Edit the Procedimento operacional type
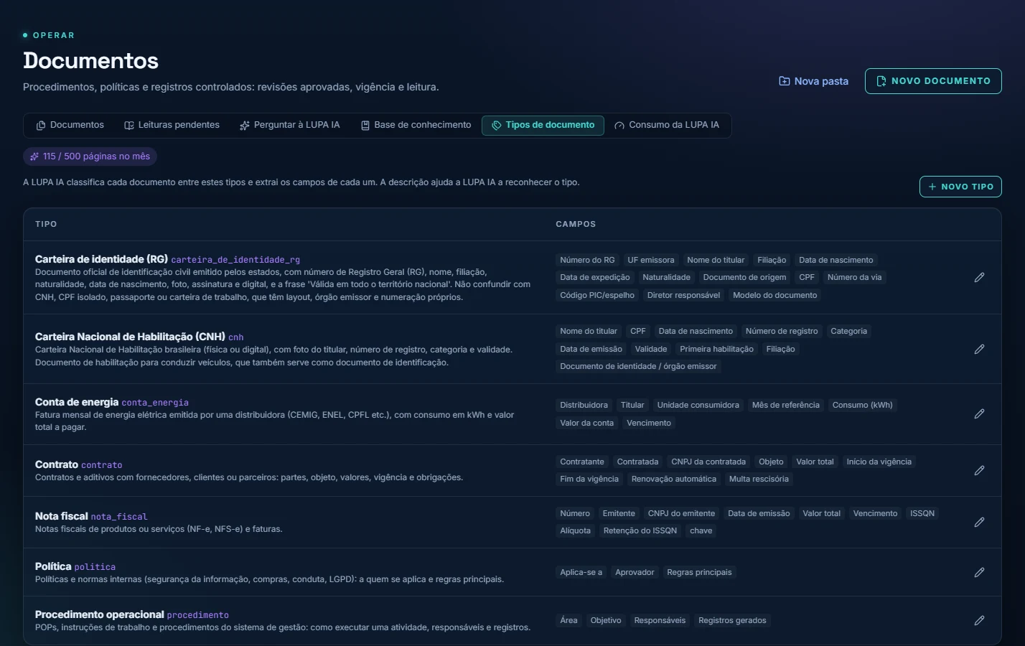Image resolution: width=1025 pixels, height=646 pixels. tap(979, 620)
